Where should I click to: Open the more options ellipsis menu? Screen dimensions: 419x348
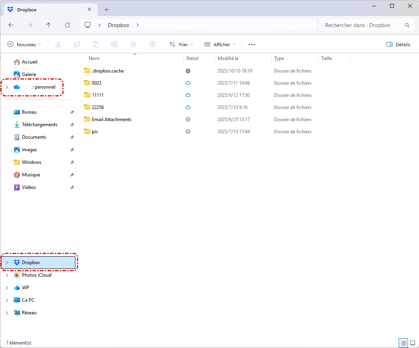tap(252, 44)
